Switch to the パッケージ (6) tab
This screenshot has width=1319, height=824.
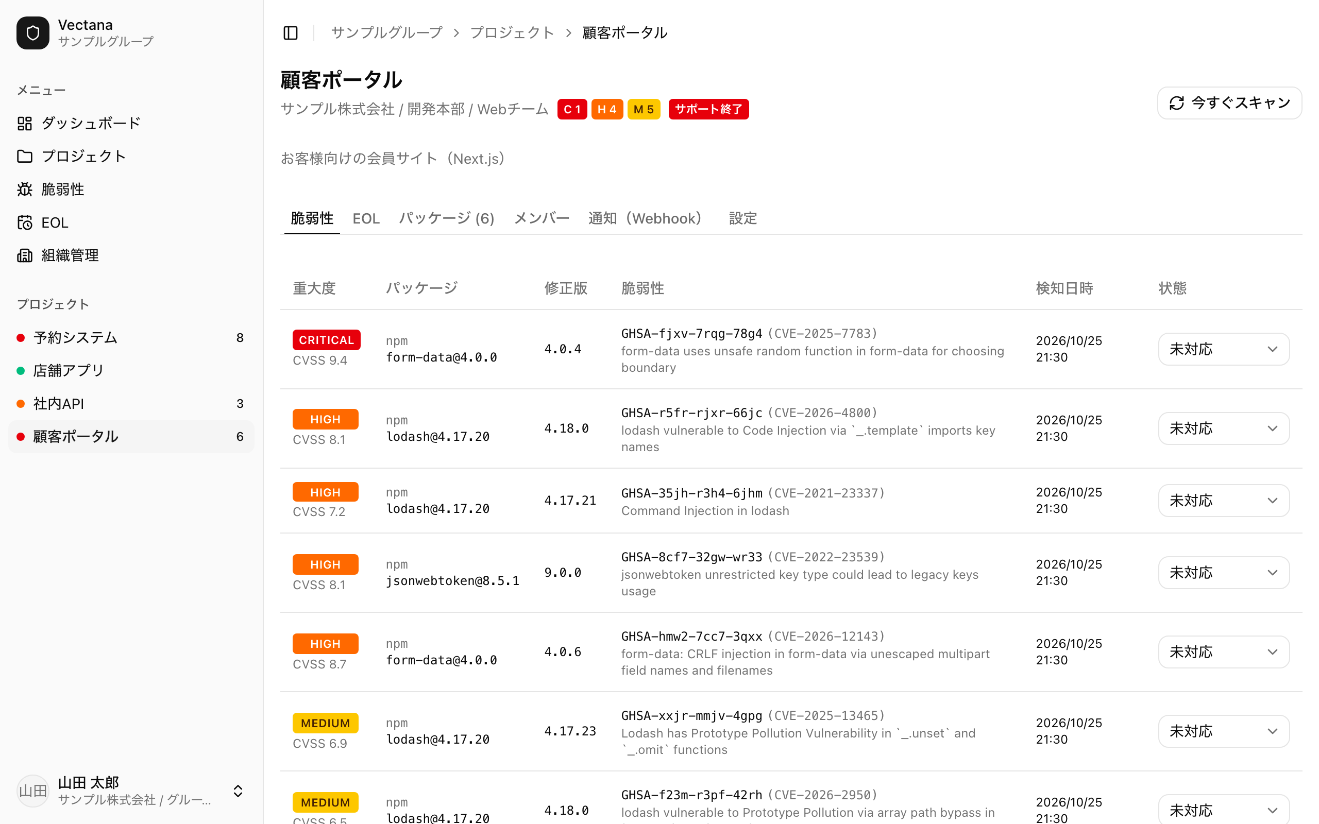[447, 218]
